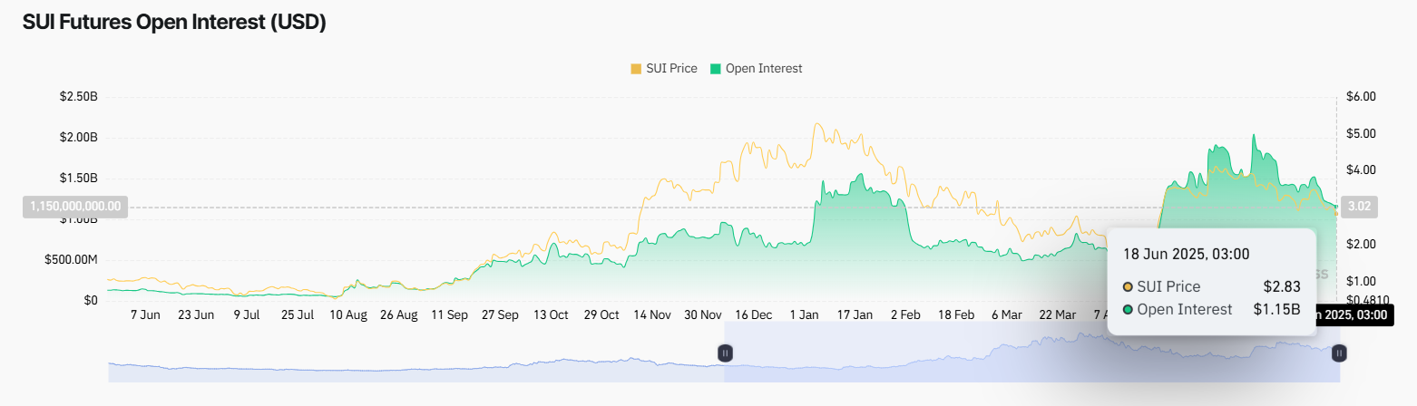Click the "10 Aug" date axis label
The image size is (1417, 406).
[x=348, y=314]
